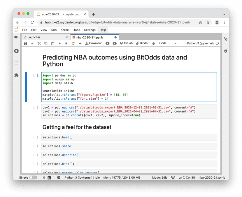Image resolution: width=242 pixels, height=197 pixels.
Task: Select the selections.head() cell
Action: 129,137
